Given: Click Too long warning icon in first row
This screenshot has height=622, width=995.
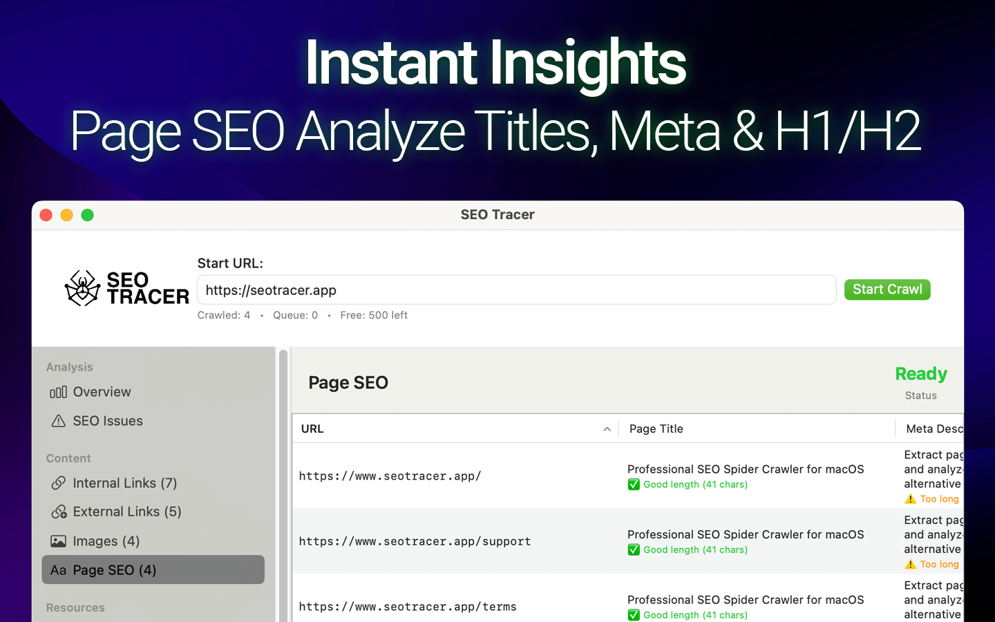Looking at the screenshot, I should point(911,499).
